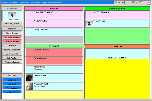Click the Ready to go Home status button
152x101 pixels.
click(12, 24)
